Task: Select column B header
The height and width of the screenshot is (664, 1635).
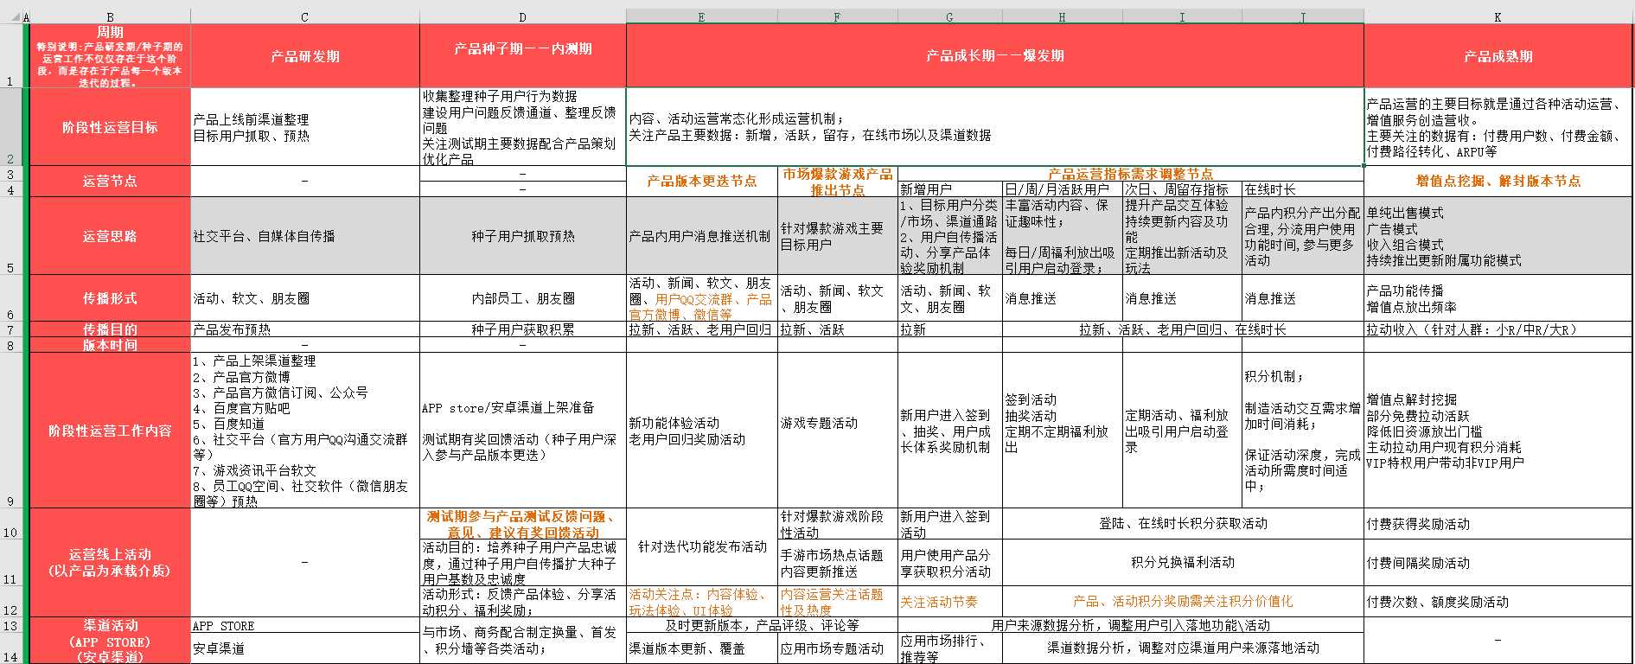Action: coord(110,16)
